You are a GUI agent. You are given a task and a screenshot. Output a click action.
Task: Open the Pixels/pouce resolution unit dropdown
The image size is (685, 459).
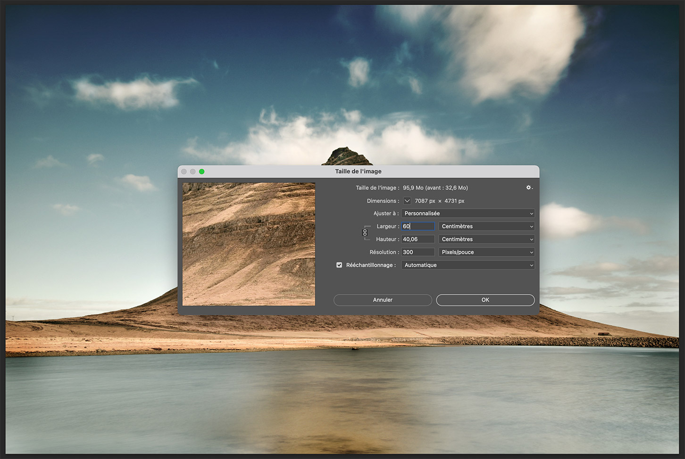coord(486,252)
